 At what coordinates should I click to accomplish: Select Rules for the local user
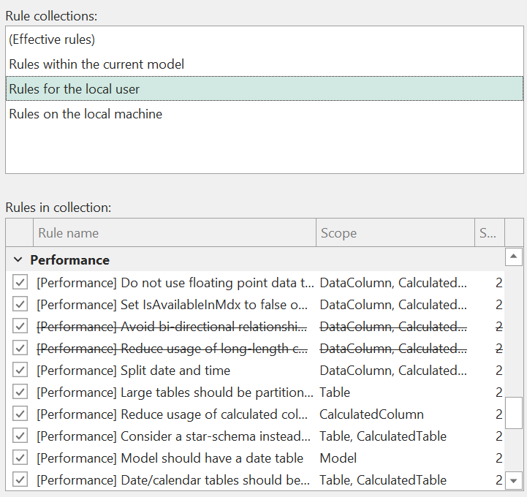pos(74,89)
